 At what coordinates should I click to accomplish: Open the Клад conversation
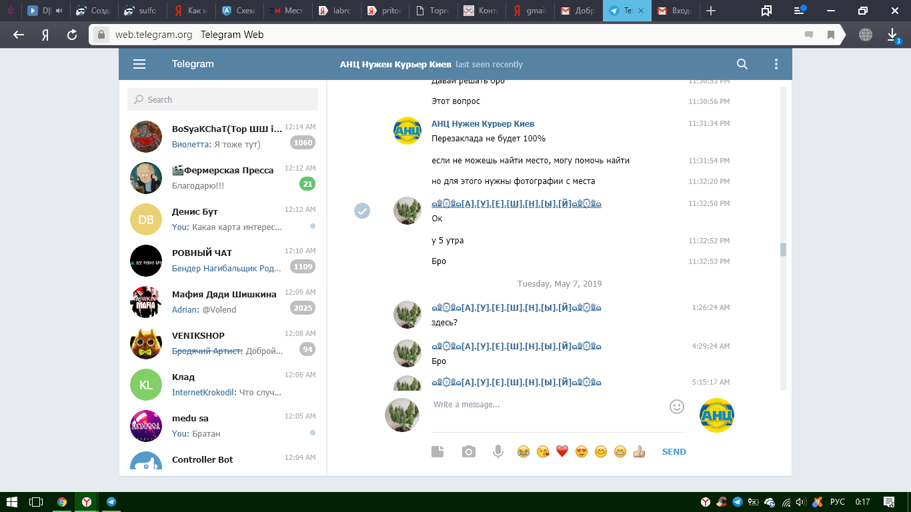pos(223,384)
